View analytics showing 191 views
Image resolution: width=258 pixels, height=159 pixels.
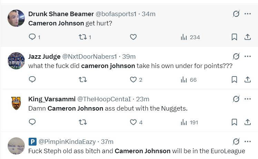190,122
